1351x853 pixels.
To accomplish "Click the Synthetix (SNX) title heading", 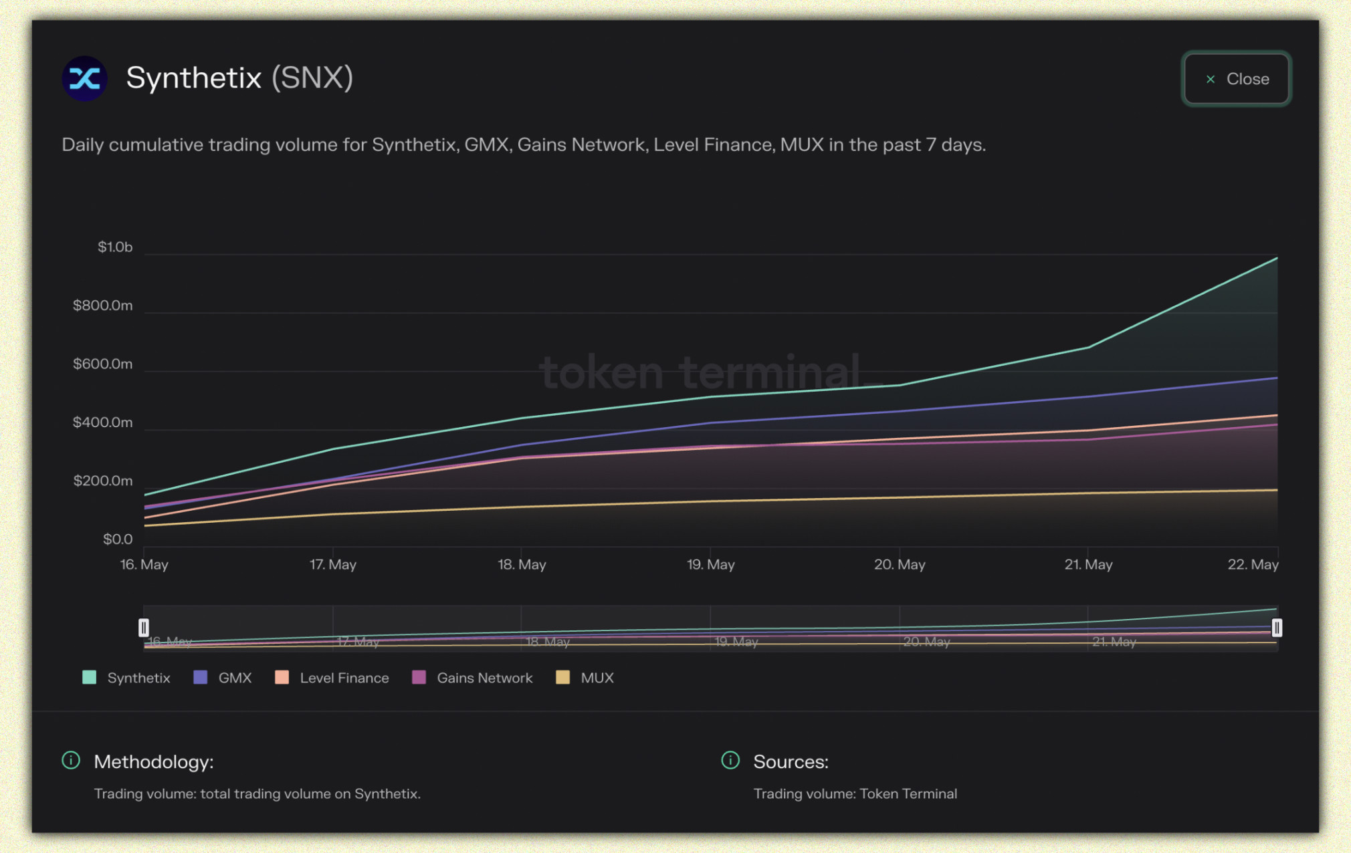I will coord(239,78).
